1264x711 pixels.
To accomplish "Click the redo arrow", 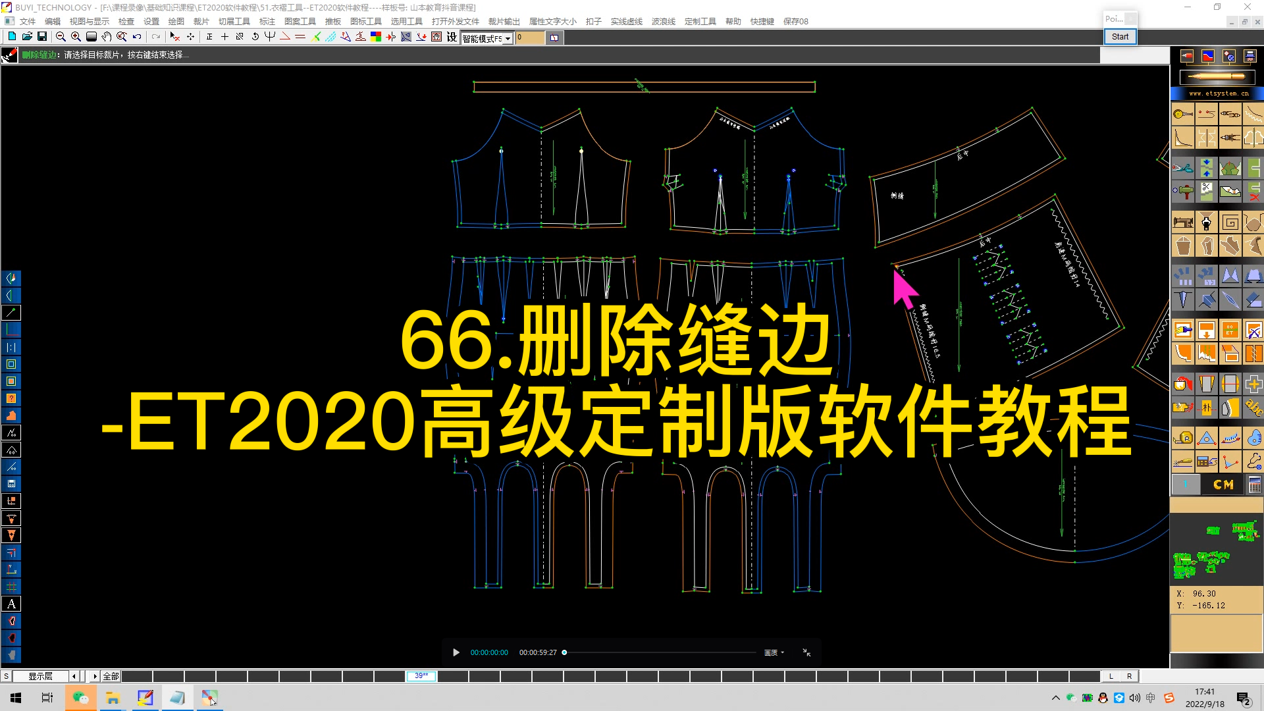I will [156, 37].
